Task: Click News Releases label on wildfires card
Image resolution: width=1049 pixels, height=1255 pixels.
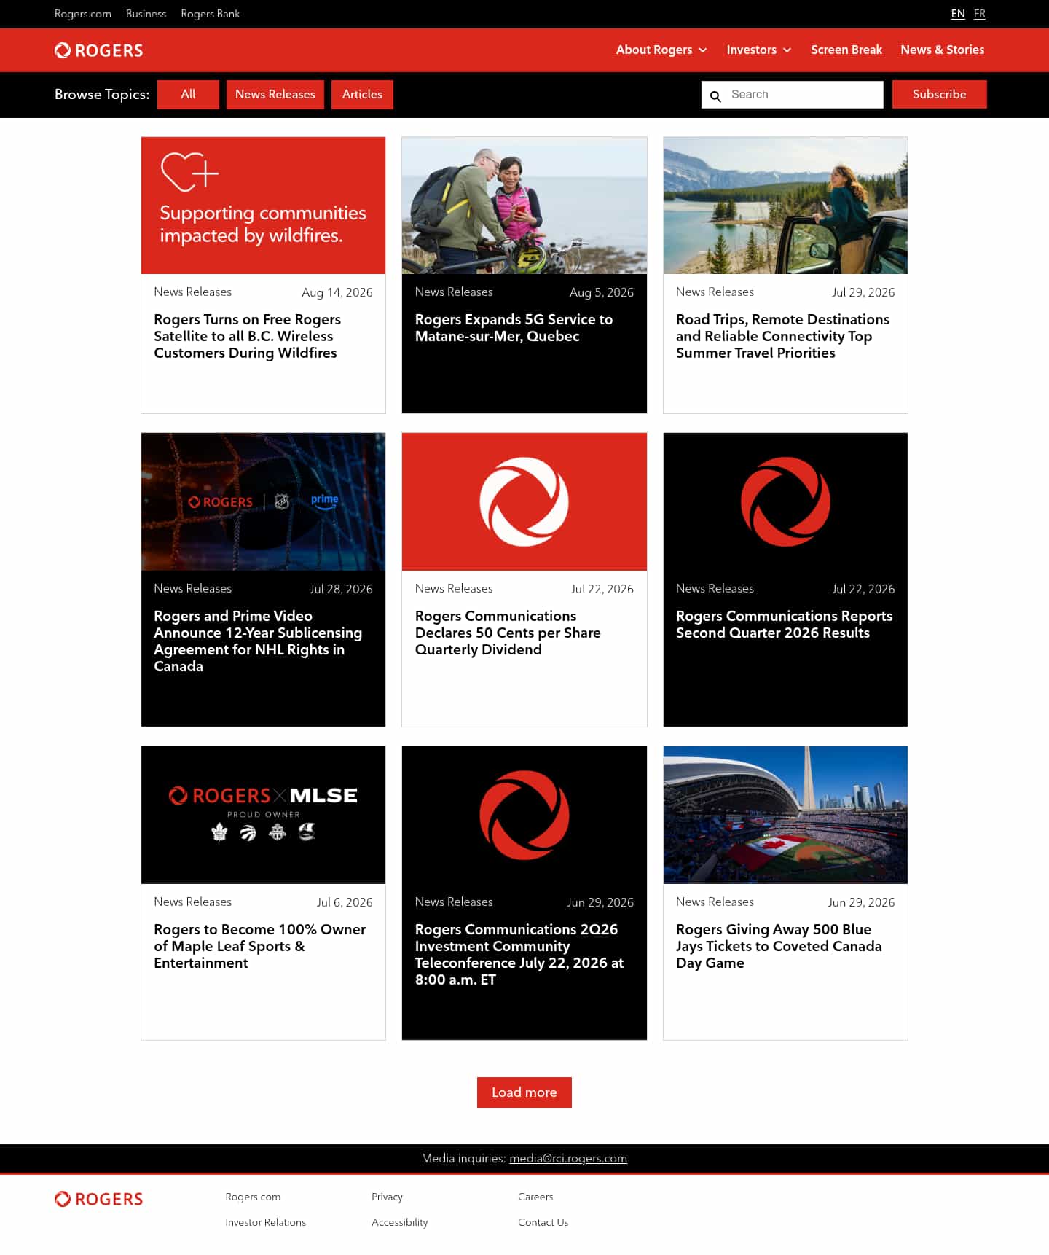Action: pos(192,292)
